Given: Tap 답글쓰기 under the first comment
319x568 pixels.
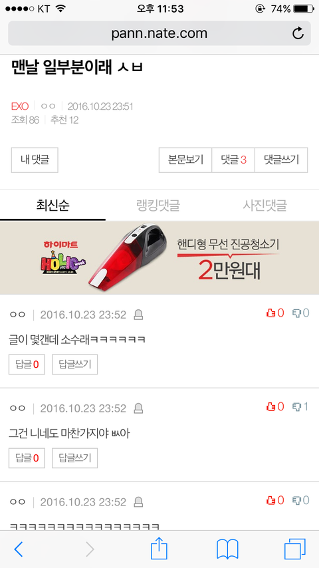Looking at the screenshot, I should pyautogui.click(x=75, y=364).
